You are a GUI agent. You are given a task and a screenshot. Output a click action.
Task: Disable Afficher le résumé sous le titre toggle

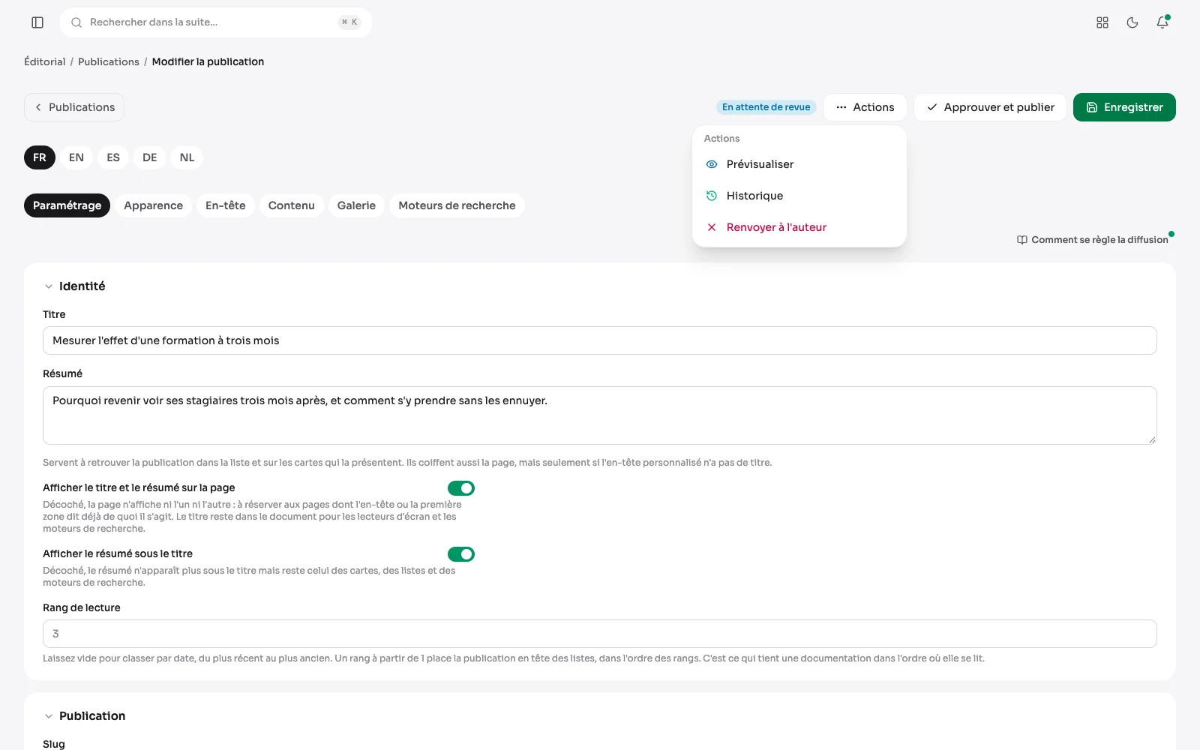pos(461,554)
